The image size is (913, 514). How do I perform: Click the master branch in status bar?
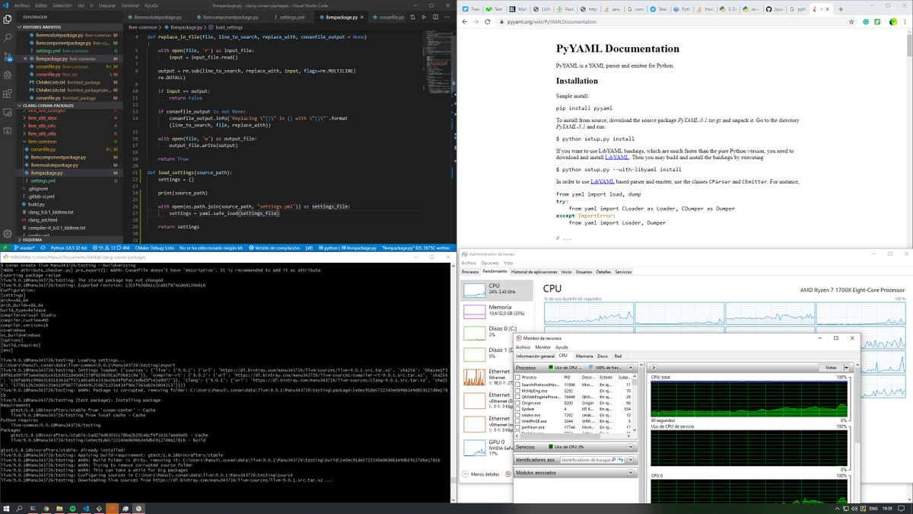tap(24, 247)
